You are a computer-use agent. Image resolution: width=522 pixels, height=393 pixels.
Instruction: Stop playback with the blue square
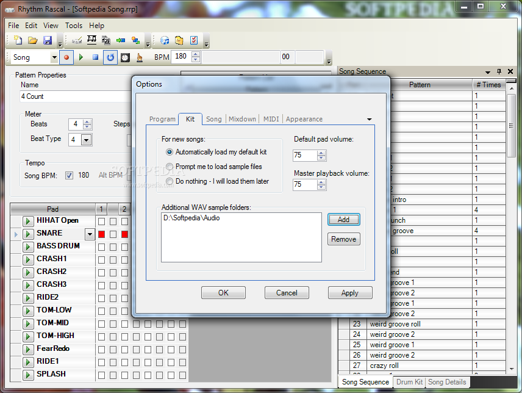[x=96, y=57]
